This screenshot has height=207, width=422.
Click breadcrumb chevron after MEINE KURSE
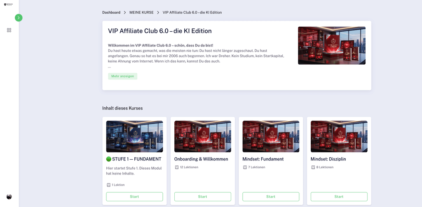tap(158, 12)
